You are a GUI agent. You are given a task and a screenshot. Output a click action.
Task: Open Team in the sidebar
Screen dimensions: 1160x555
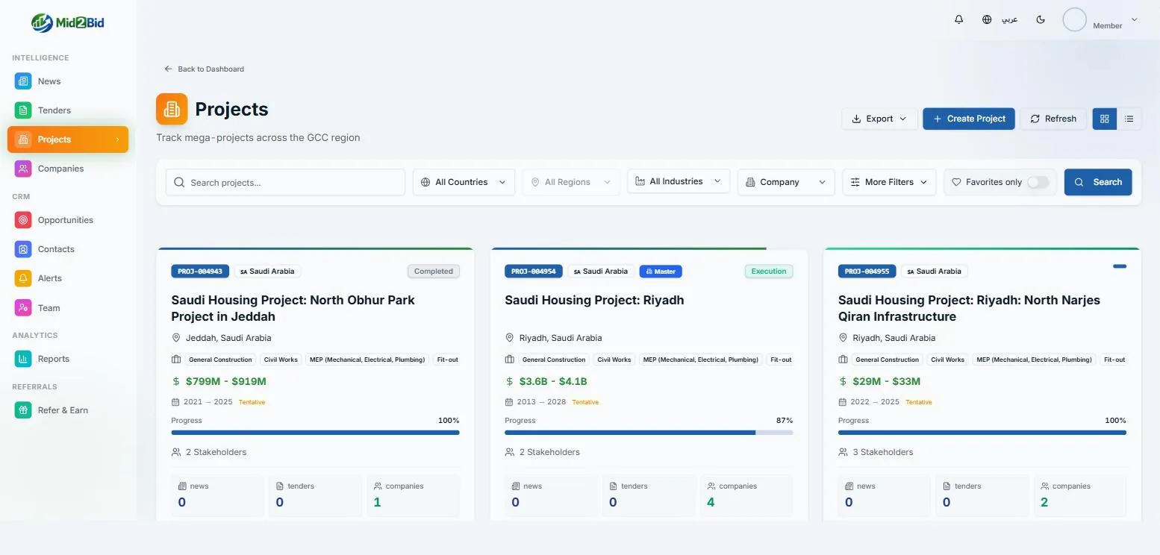coord(68,307)
